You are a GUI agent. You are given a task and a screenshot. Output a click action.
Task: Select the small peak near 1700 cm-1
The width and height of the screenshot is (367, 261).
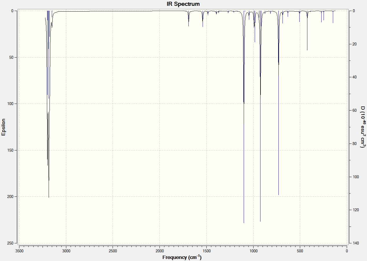pyautogui.click(x=188, y=19)
